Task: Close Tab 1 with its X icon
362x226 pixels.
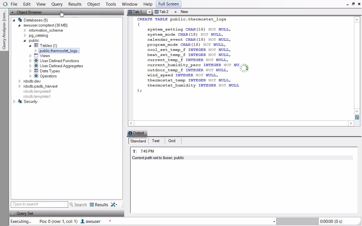Action: (x=149, y=12)
